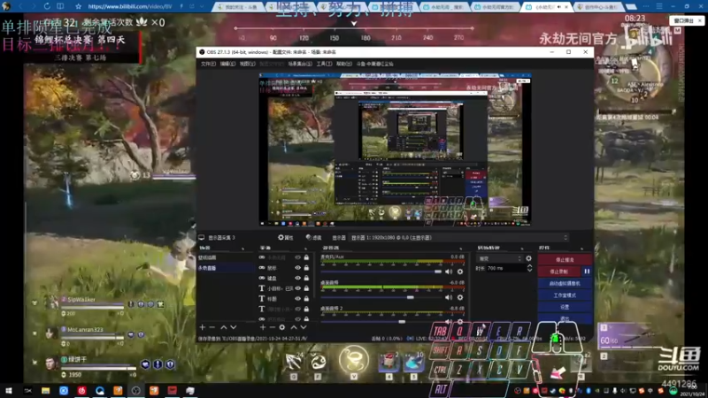Click the 700 ms duration field
This screenshot has width=708, height=398.
pyautogui.click(x=505, y=268)
